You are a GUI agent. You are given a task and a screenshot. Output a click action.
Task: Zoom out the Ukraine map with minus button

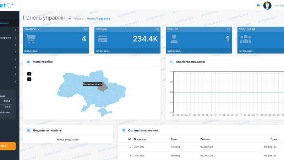click(x=29, y=79)
